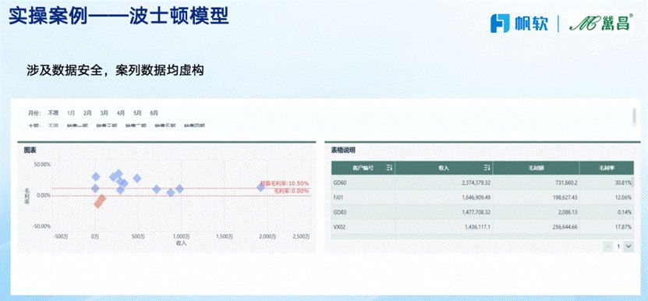Click the 荣昌 green logo
The width and height of the screenshot is (648, 301).
pos(600,23)
